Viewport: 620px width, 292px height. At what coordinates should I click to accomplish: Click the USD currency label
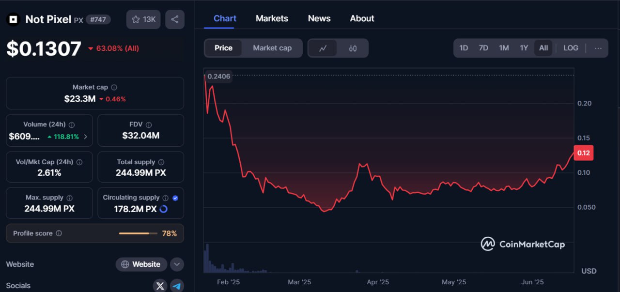(589, 271)
